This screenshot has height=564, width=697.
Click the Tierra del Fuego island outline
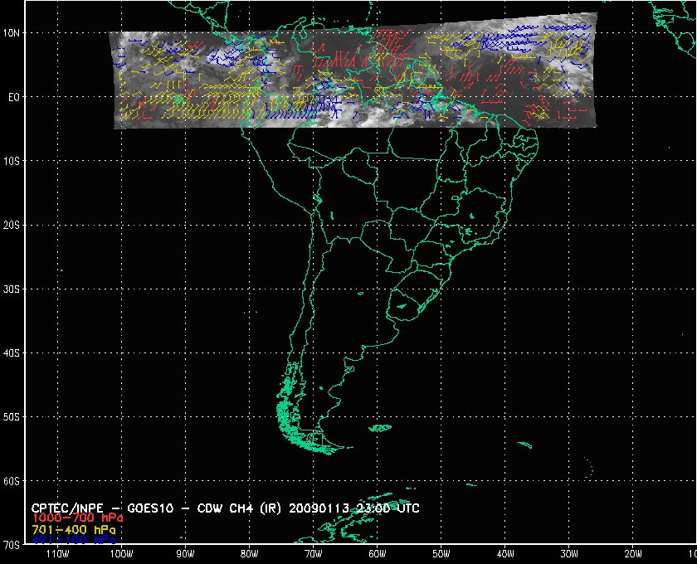click(x=327, y=444)
